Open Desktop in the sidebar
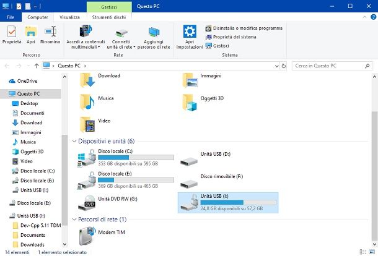The image size is (378, 256). click(x=25, y=103)
